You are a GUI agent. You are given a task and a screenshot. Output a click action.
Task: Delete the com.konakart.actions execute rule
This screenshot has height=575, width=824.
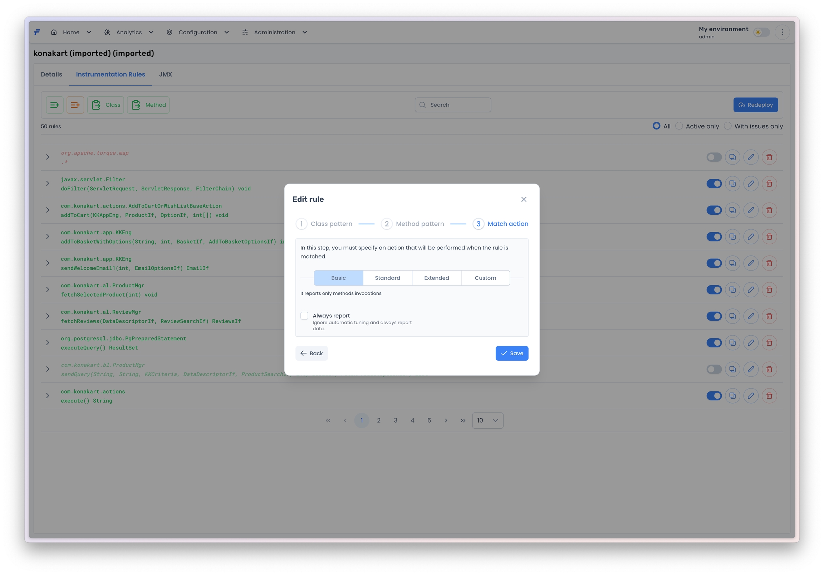point(769,396)
